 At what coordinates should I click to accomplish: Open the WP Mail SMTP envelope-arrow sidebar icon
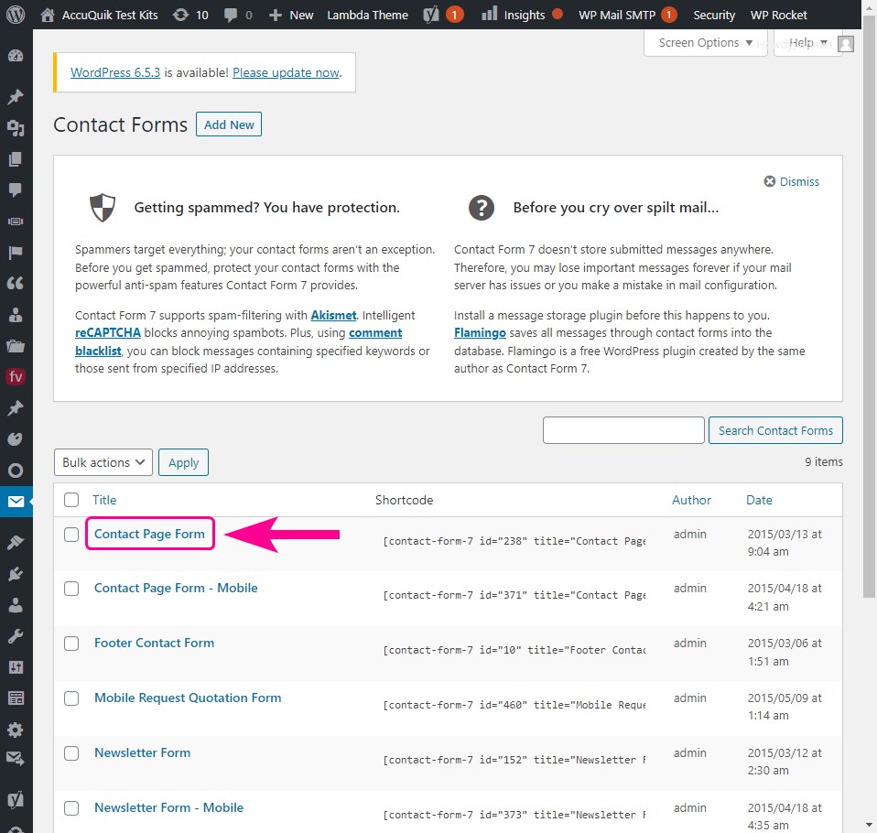coord(16,759)
